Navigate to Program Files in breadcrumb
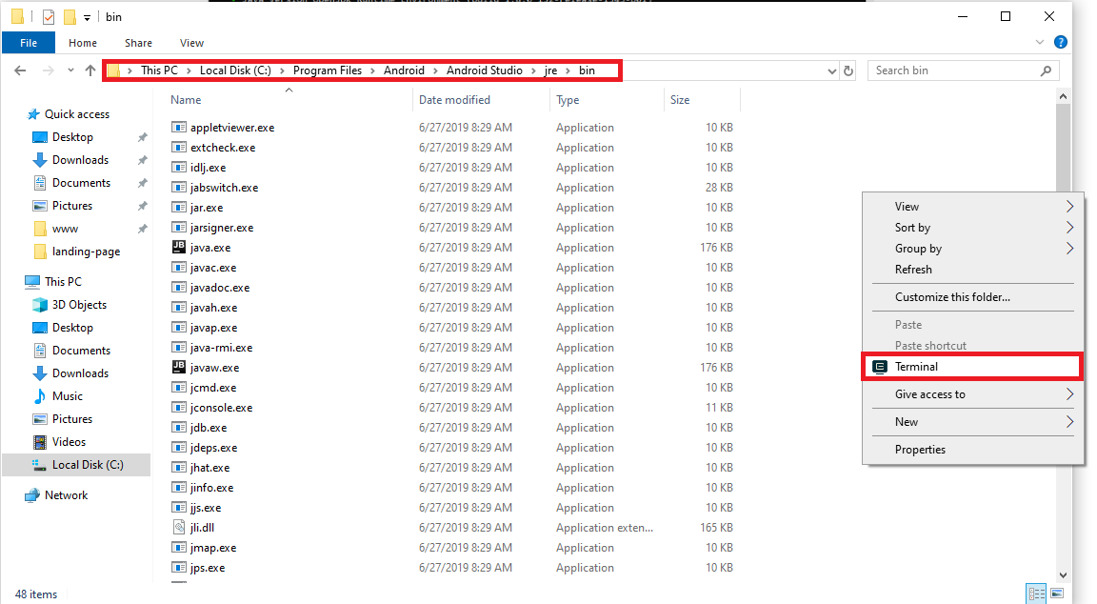This screenshot has height=604, width=1097. click(x=328, y=70)
